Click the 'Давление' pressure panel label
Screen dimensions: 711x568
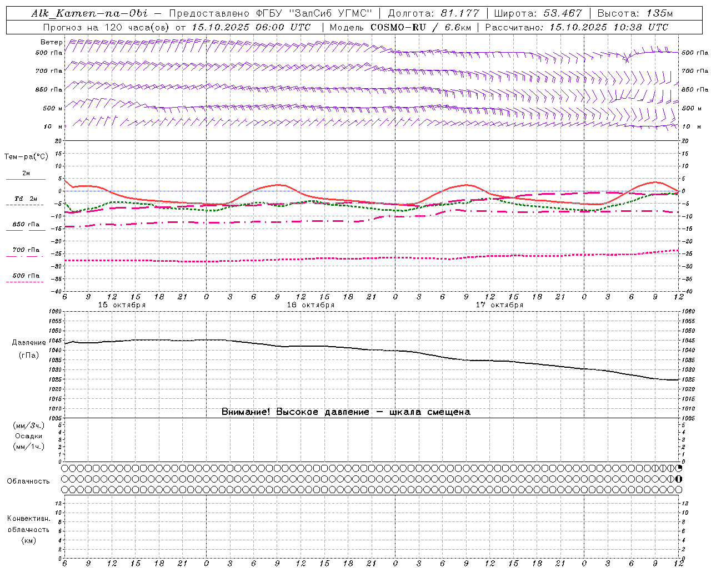(x=29, y=343)
